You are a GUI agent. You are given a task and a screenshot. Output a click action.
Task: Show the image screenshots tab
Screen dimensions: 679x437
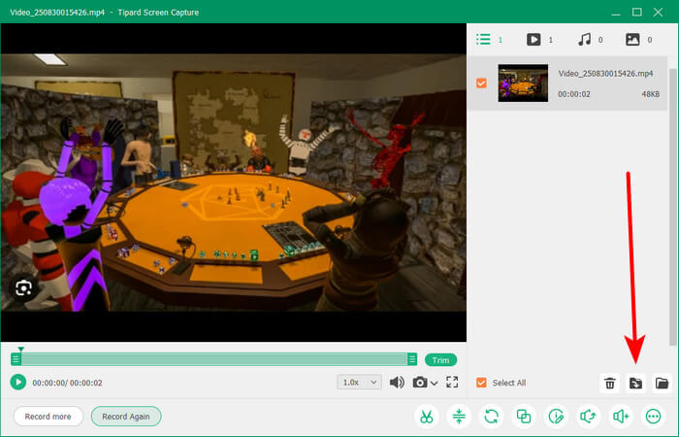pyautogui.click(x=633, y=40)
